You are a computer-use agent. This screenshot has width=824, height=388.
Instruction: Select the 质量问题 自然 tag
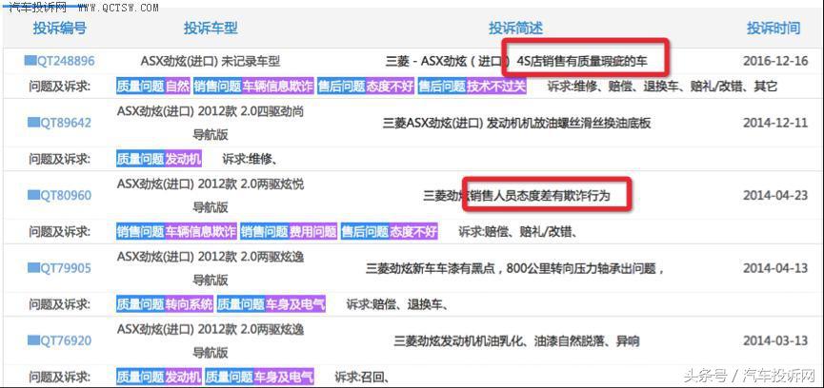click(153, 86)
